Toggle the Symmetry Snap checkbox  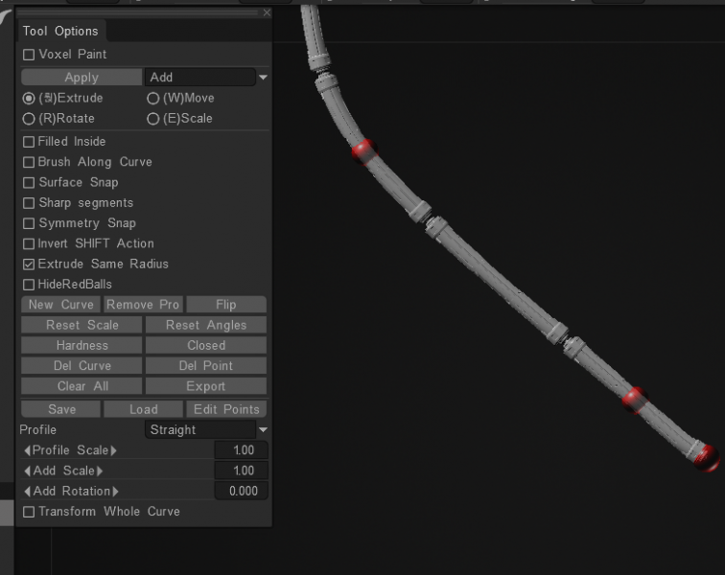29,223
